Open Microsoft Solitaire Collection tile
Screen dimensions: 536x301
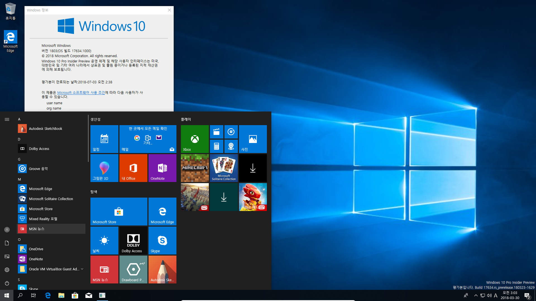[224, 168]
